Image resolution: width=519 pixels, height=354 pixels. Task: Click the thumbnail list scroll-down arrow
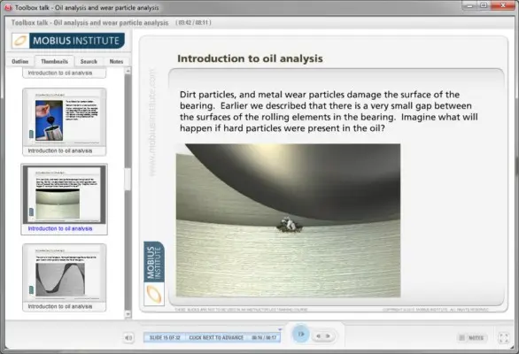pyautogui.click(x=128, y=313)
